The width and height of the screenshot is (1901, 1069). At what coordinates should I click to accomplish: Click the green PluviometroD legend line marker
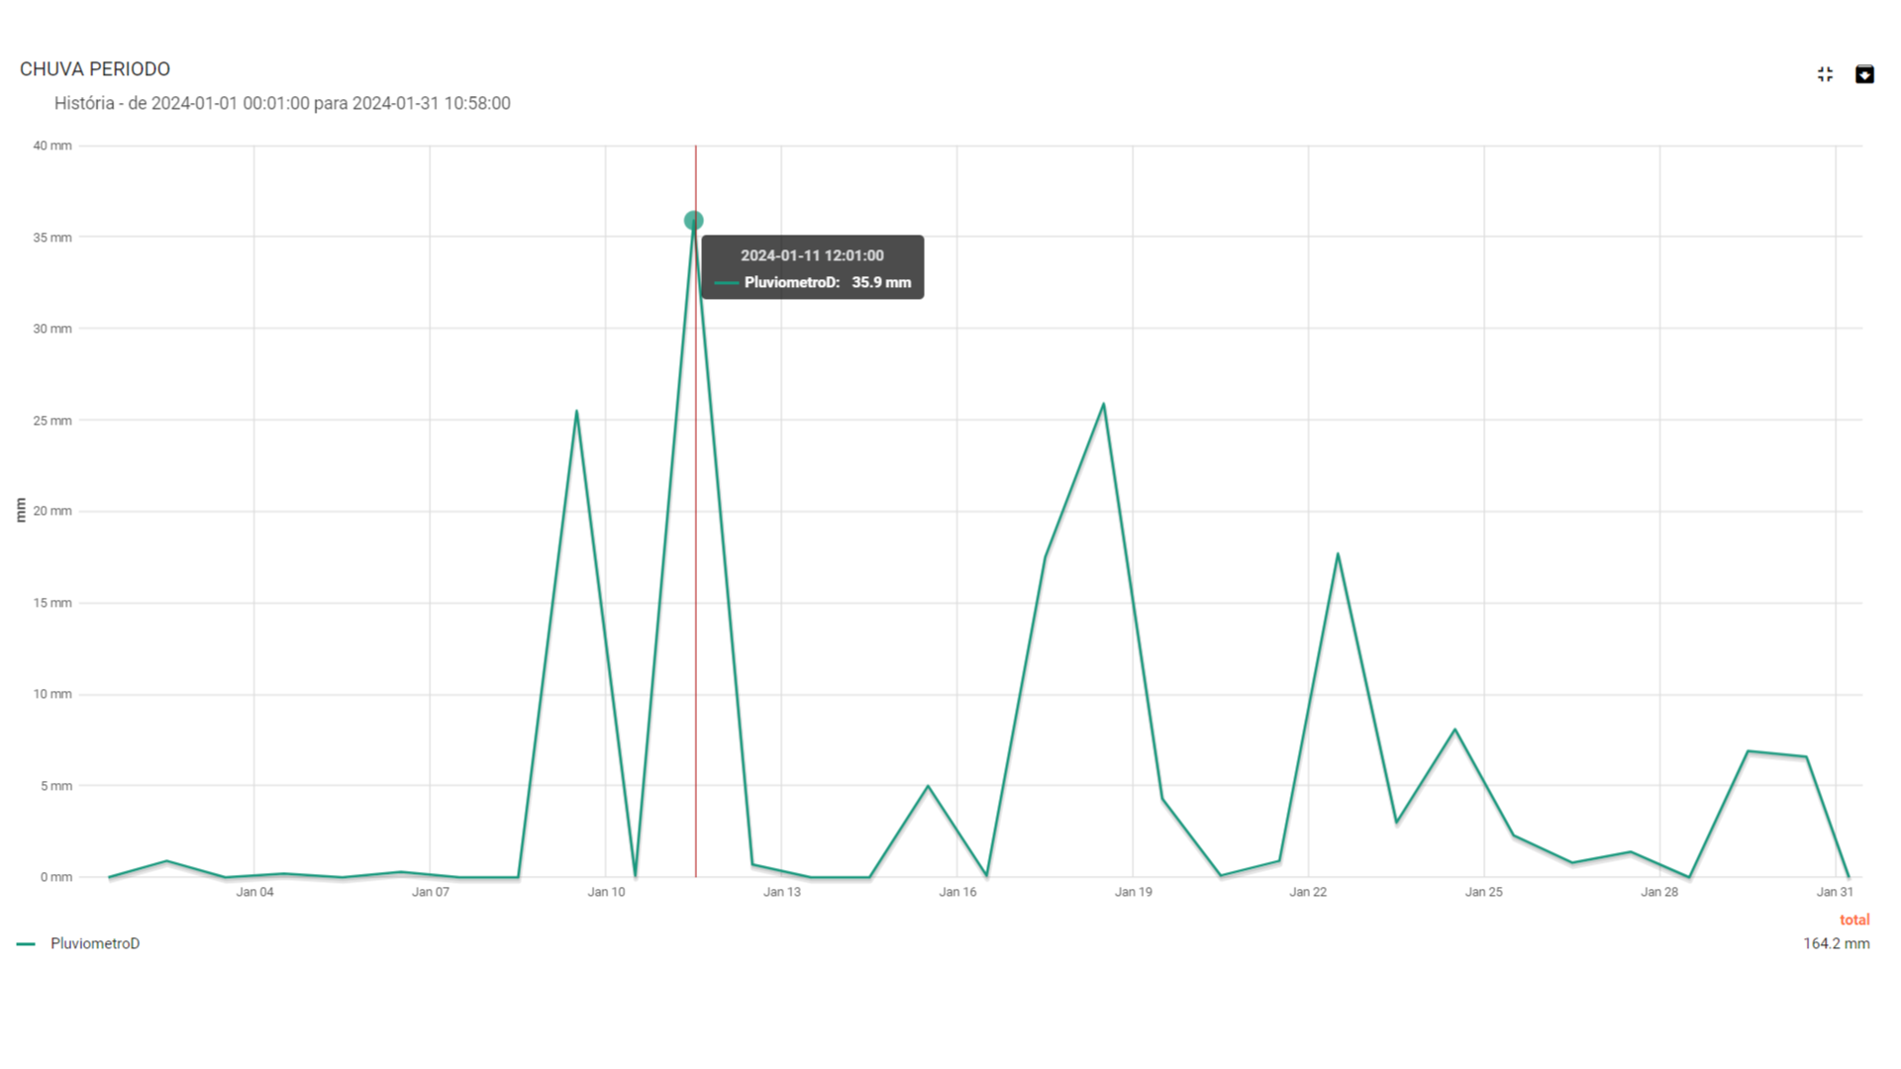coord(27,944)
